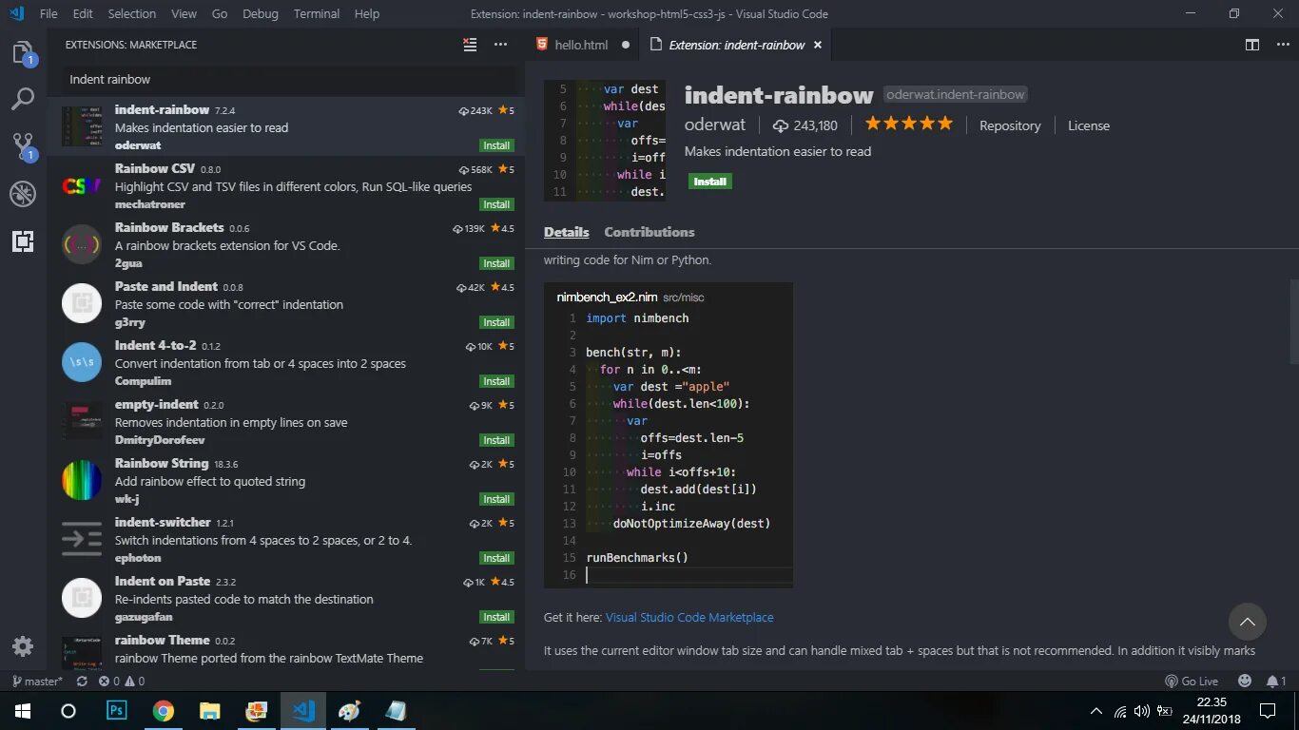
Task: Open the Extensions view in activity bar
Action: tap(23, 241)
